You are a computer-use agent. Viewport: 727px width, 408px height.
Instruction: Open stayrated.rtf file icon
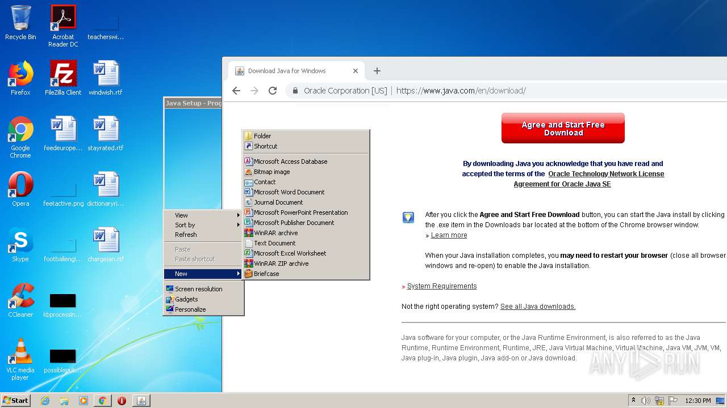point(106,134)
